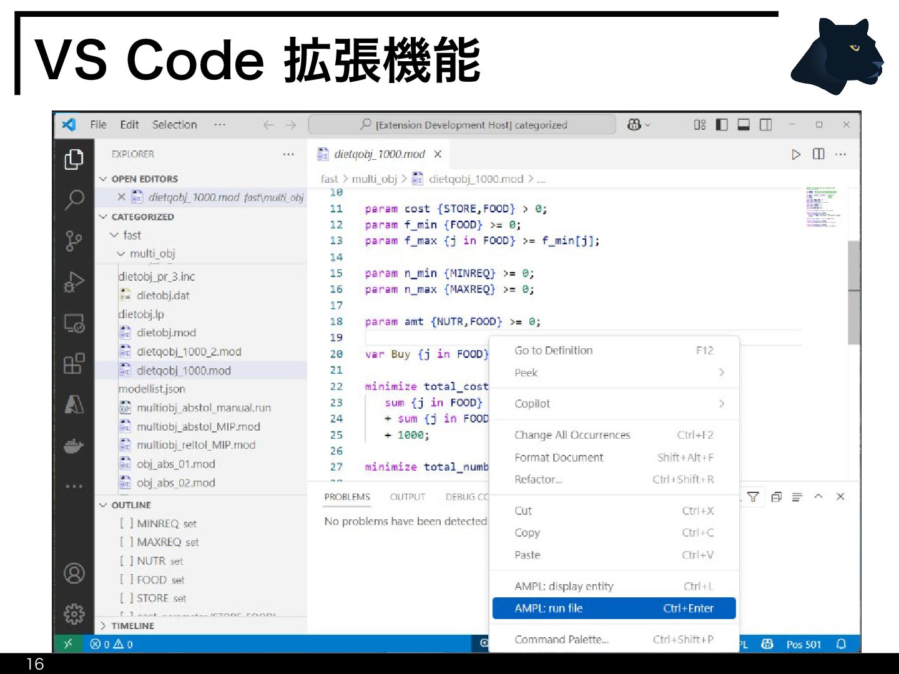
Task: Toggle problems view as table or tree
Action: pyautogui.click(x=797, y=497)
